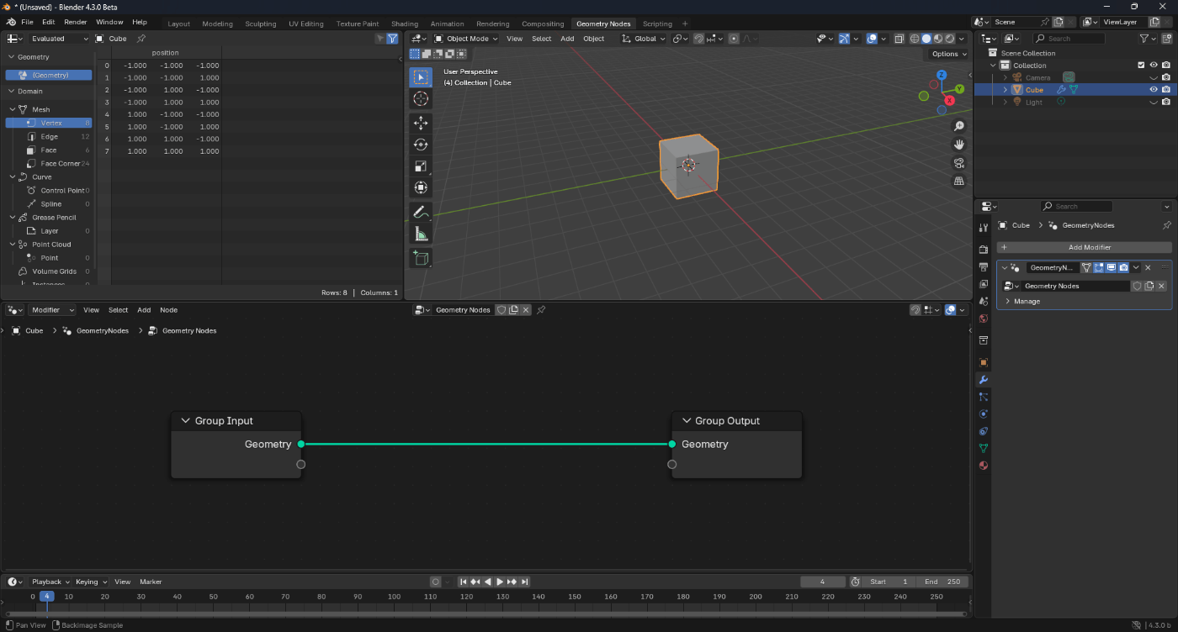The height and width of the screenshot is (632, 1178).
Task: Uncheck Collection exclude checkbox in outliner
Action: pyautogui.click(x=1141, y=65)
